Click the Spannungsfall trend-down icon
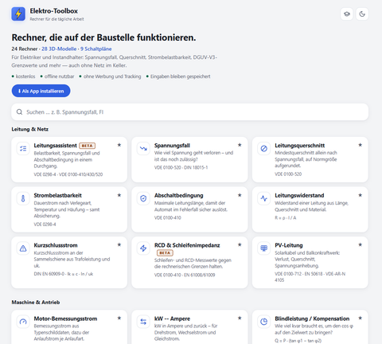This screenshot has height=344, width=382. pyautogui.click(x=143, y=148)
